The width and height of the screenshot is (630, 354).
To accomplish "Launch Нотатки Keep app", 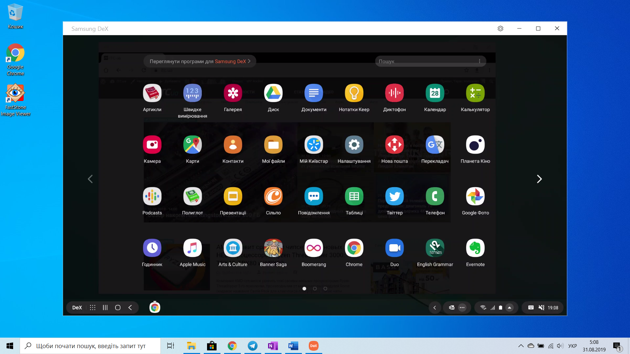I will pos(354,93).
